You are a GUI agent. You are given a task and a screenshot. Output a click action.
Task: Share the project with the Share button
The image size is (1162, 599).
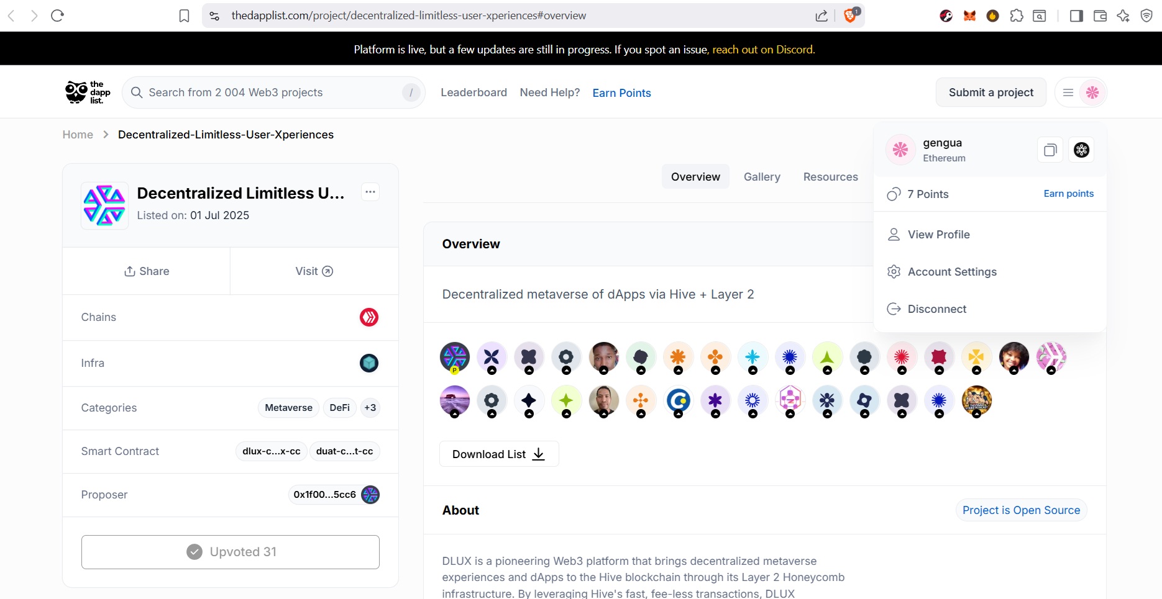(147, 271)
